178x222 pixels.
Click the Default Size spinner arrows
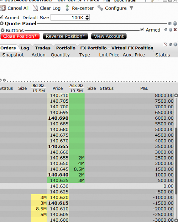coord(87,17)
